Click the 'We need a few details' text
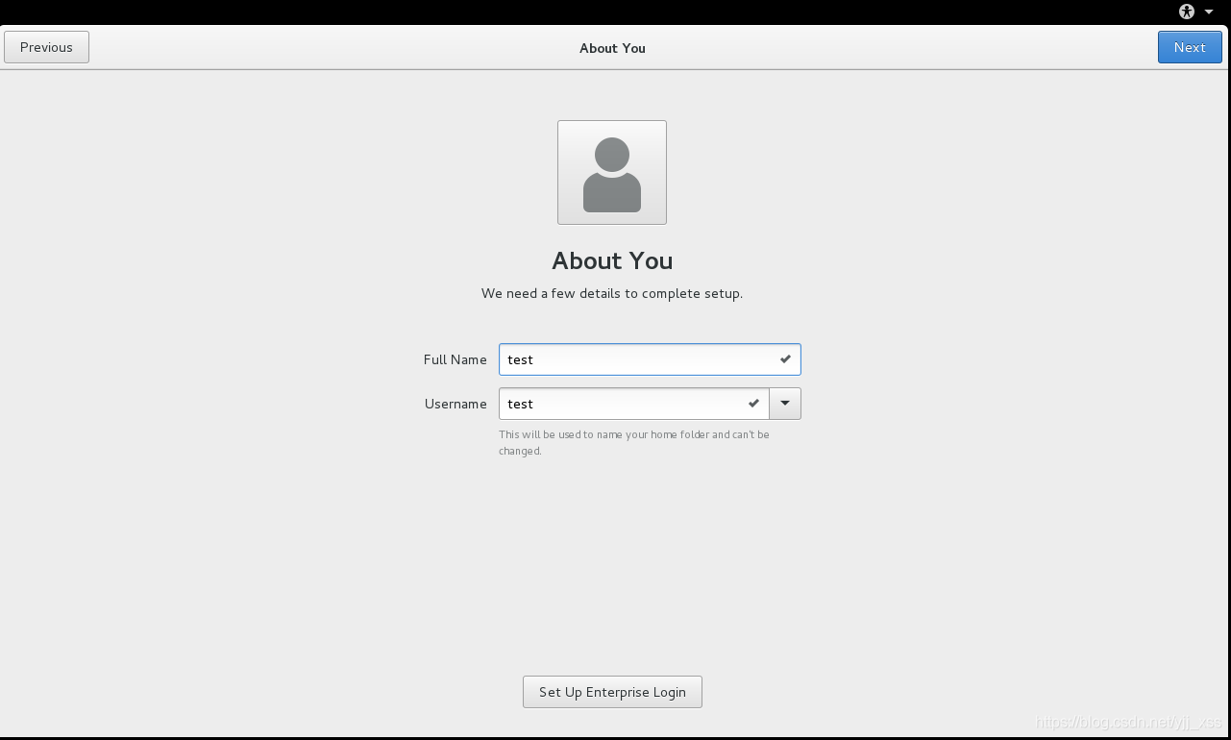Viewport: 1231px width, 740px height. [612, 293]
